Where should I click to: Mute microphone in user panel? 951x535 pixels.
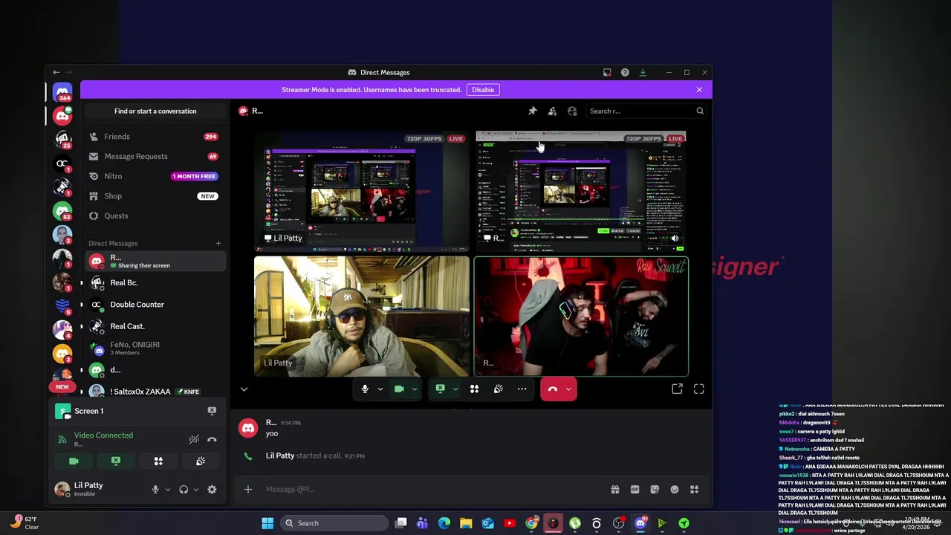(x=155, y=489)
